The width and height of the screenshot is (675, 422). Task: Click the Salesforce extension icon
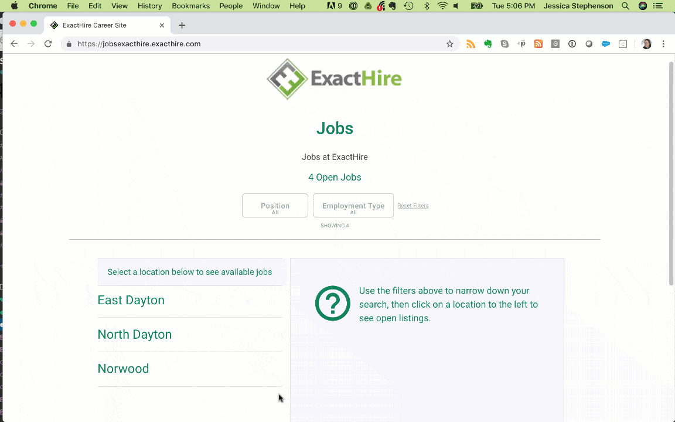(605, 43)
